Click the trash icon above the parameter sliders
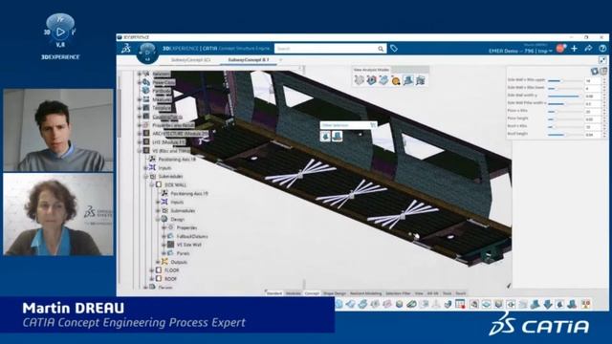The height and width of the screenshot is (344, 612). (x=603, y=71)
